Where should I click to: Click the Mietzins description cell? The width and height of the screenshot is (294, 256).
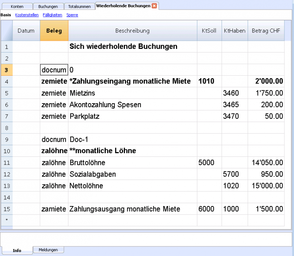point(132,93)
